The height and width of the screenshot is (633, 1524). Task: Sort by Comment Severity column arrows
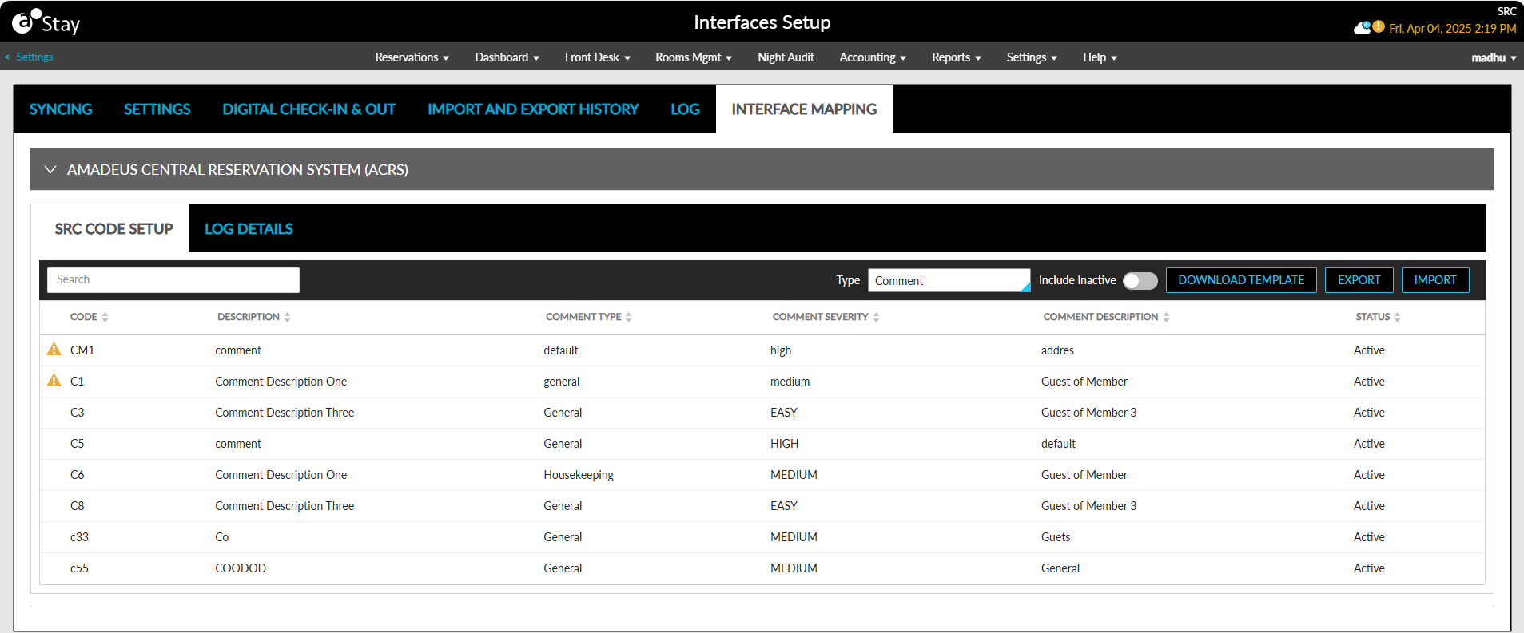click(x=876, y=317)
